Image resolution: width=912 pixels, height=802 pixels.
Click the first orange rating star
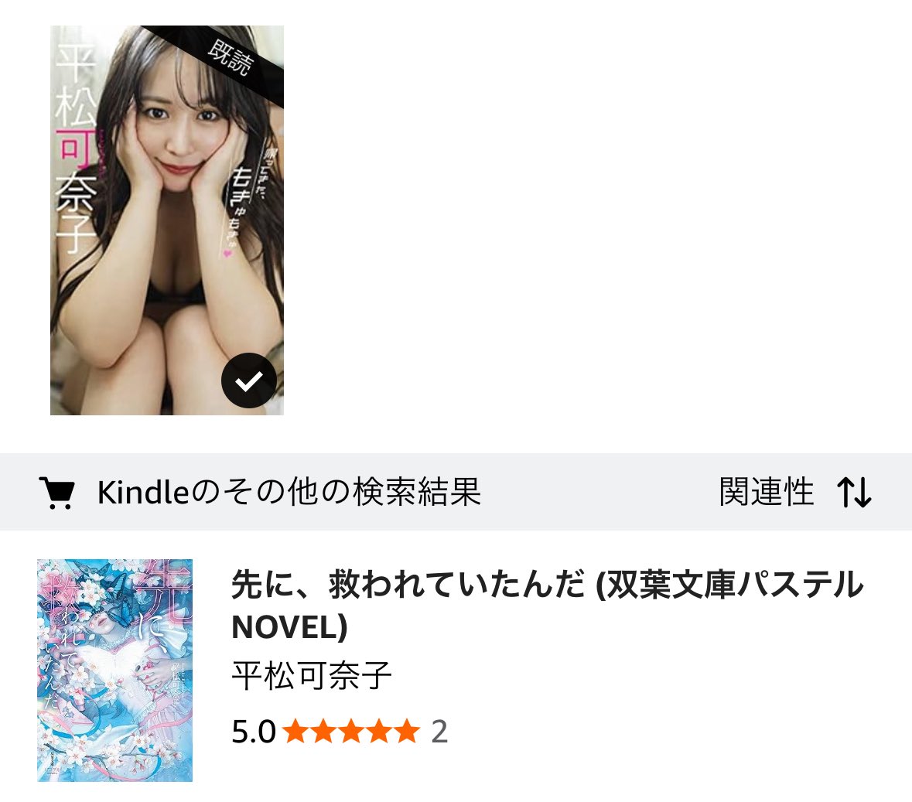click(x=295, y=731)
